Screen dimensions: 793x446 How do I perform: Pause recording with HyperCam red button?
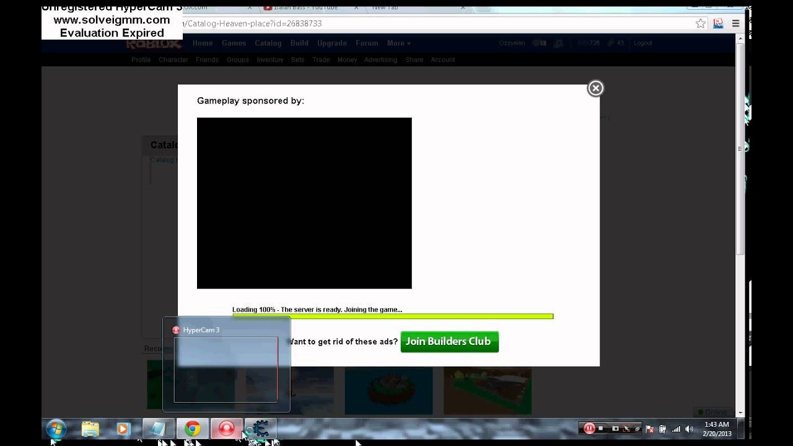(589, 428)
